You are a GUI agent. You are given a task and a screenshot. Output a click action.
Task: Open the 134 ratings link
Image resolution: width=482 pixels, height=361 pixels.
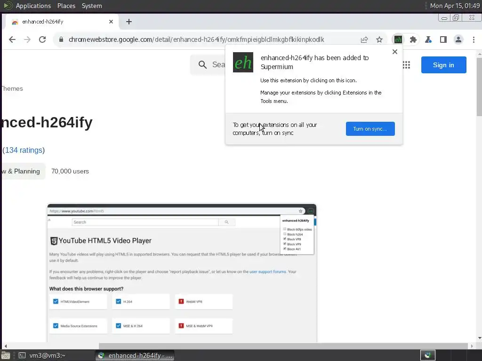pos(24,150)
